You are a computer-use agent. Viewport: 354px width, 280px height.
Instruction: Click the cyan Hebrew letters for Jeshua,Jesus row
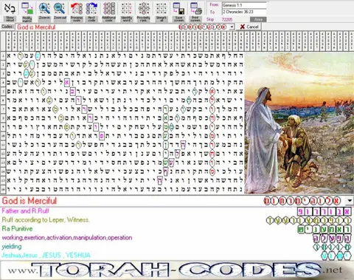(336, 256)
